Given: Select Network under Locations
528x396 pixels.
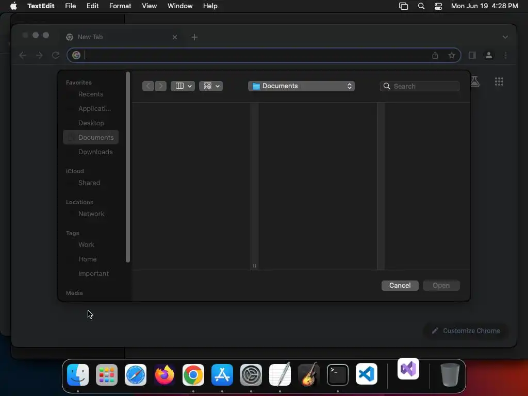Looking at the screenshot, I should [91, 214].
